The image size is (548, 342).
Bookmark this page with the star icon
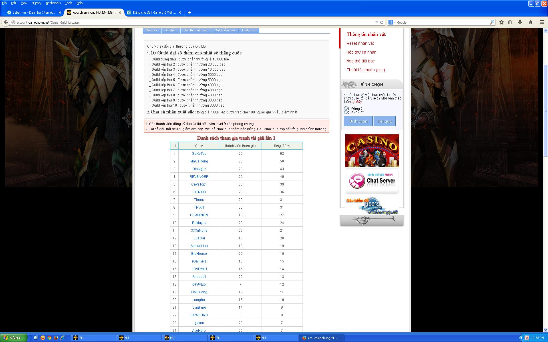click(x=501, y=22)
